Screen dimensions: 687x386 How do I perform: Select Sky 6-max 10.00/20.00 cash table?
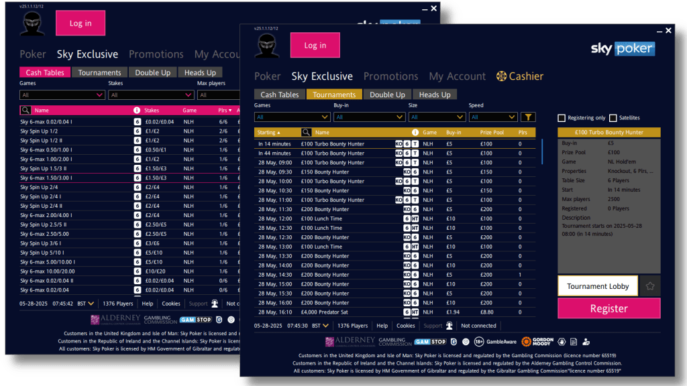point(129,271)
